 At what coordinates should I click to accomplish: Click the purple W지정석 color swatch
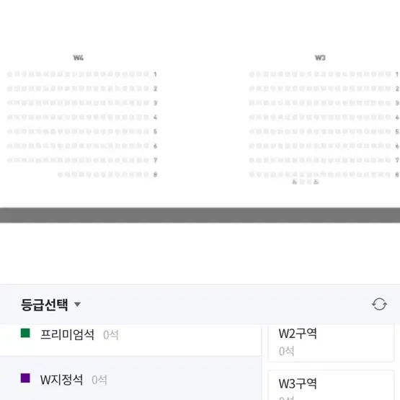(25, 378)
